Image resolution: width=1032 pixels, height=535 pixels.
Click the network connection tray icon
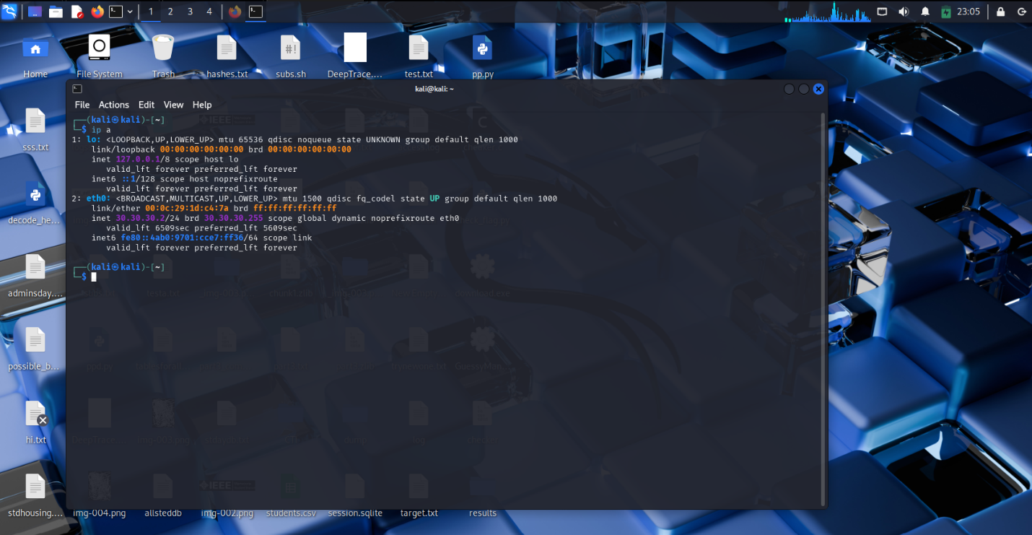tap(882, 12)
